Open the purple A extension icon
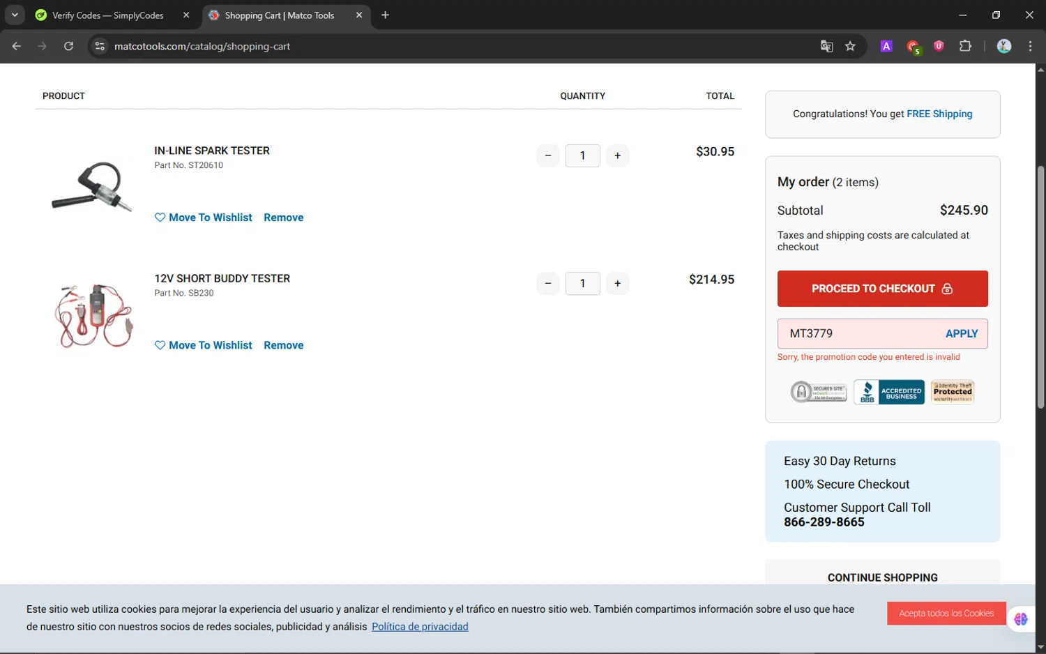 886,46
